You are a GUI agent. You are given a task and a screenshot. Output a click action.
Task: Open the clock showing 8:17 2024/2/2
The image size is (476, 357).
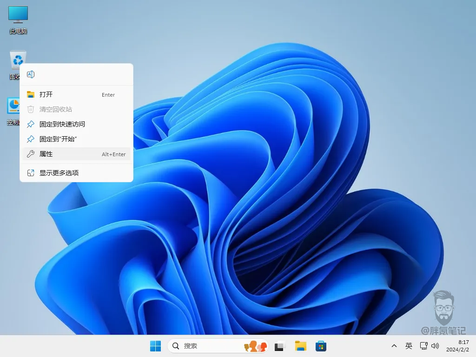(x=458, y=346)
